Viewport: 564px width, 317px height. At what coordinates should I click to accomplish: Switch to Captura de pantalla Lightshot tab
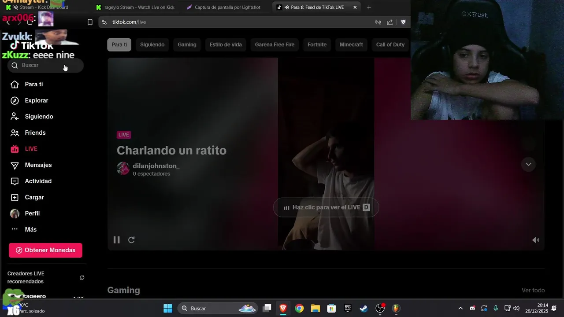(x=227, y=7)
